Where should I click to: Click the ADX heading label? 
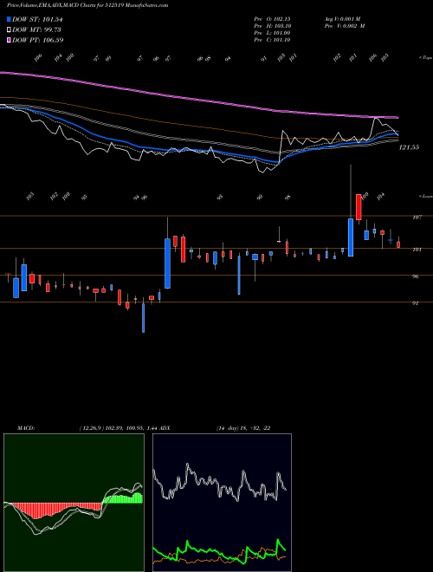[x=165, y=428]
